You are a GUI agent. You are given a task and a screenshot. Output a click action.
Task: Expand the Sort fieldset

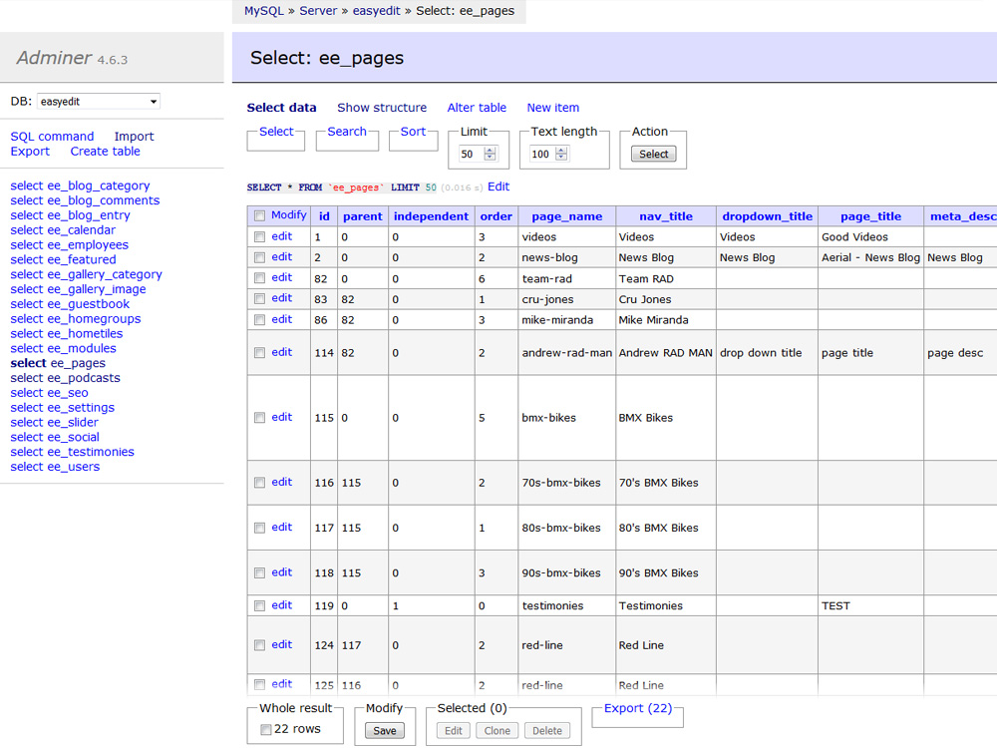pos(413,132)
